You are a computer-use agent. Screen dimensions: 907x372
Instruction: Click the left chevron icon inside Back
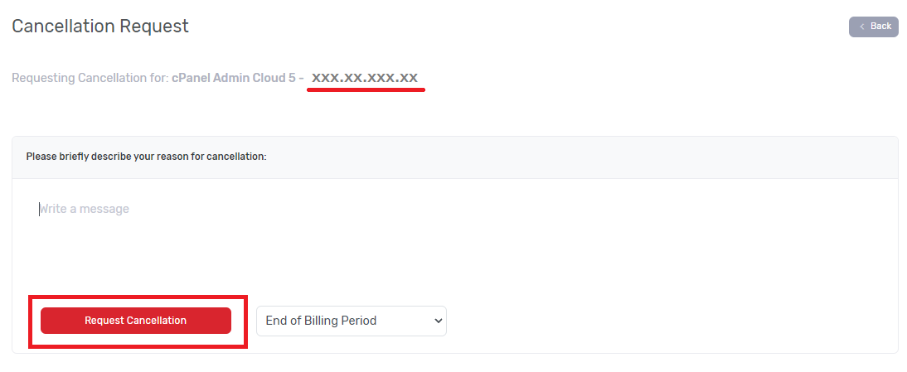point(862,27)
